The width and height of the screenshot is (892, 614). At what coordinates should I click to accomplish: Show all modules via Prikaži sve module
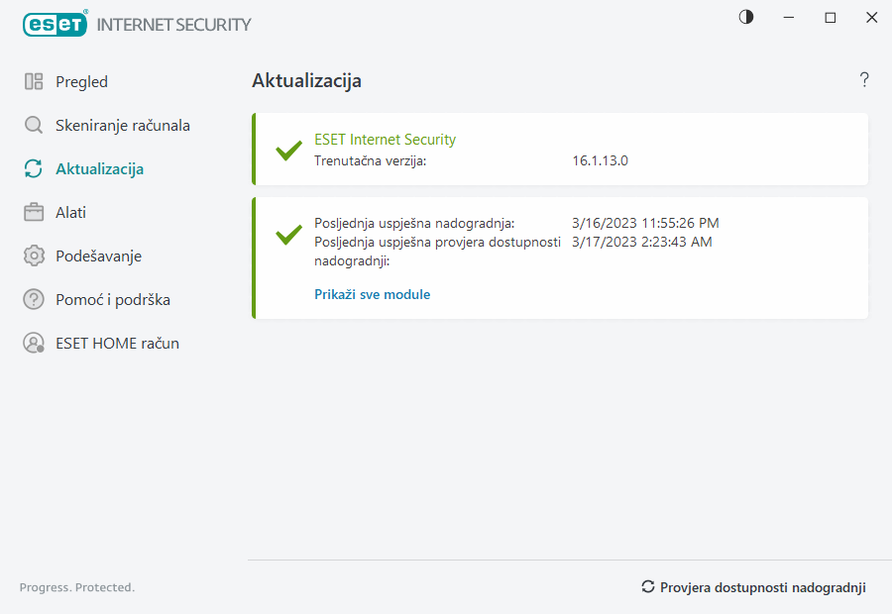click(x=372, y=294)
